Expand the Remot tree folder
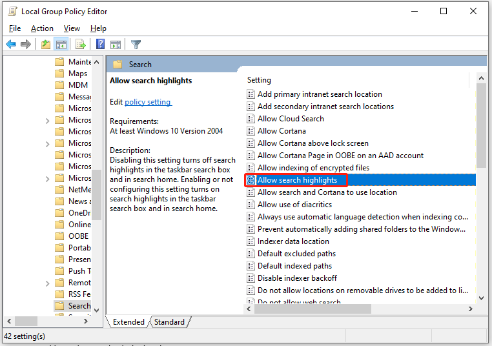This screenshot has width=492, height=346. (x=47, y=283)
